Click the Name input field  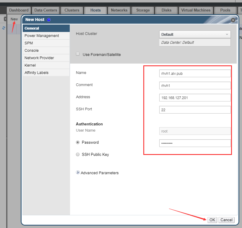[195, 73]
